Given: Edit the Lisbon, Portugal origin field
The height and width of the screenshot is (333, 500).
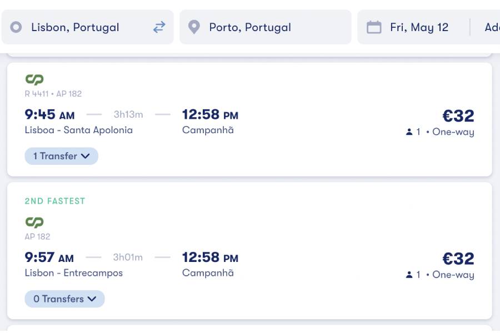Looking at the screenshot, I should (88, 27).
